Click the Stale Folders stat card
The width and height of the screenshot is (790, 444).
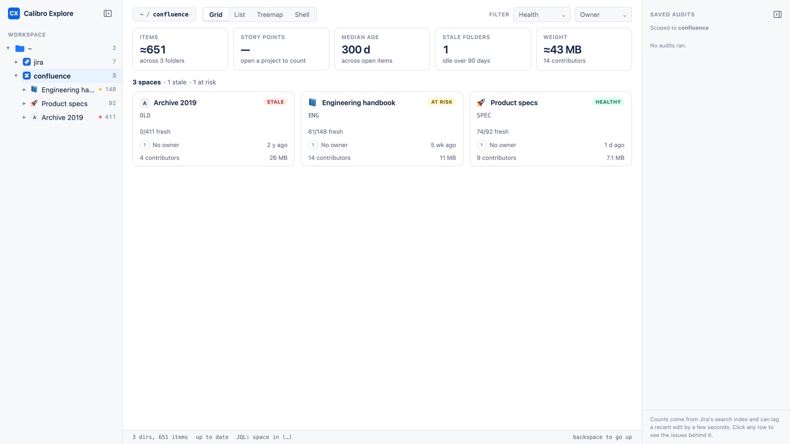tap(483, 49)
